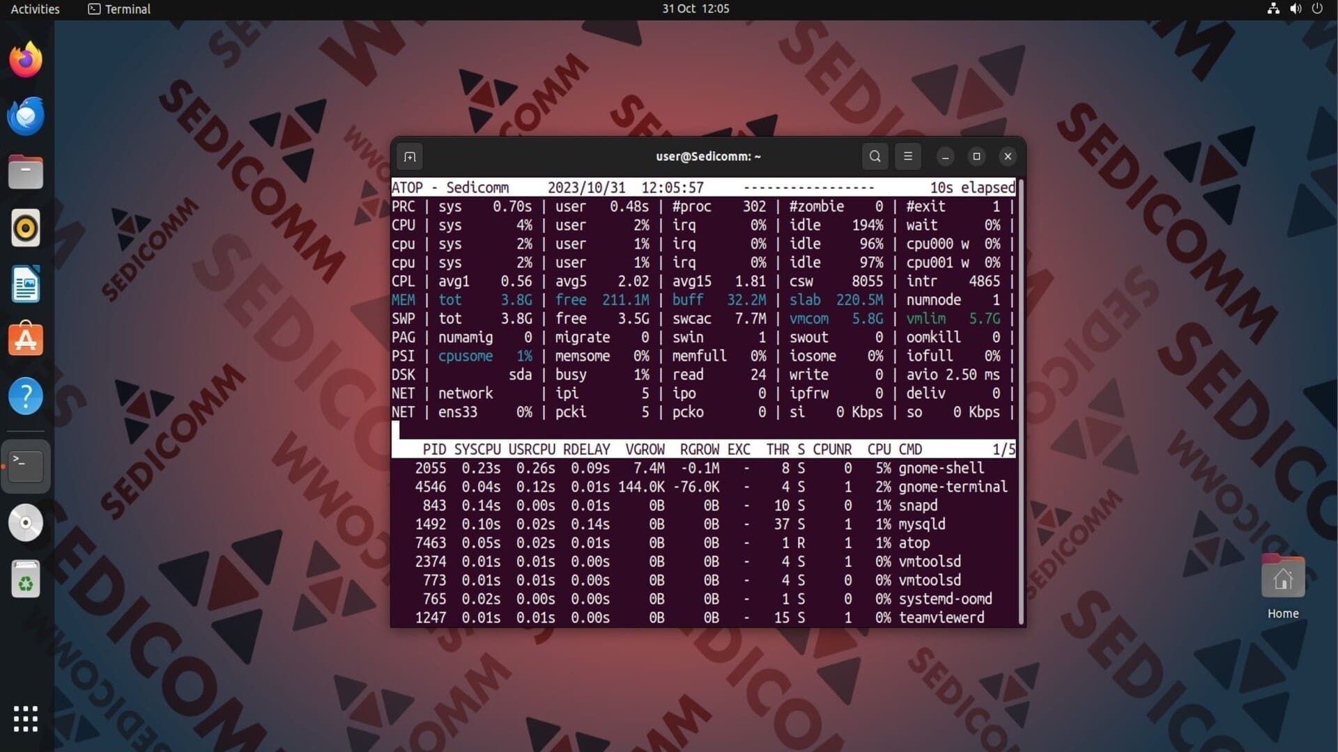Screen dimensions: 1338x752
Task: Launch Thunderbird mail from the dock
Action: (26, 116)
